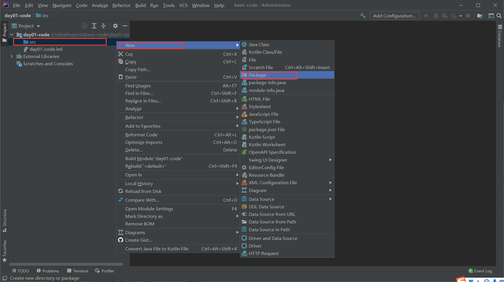
Task: Expand the Data Source submenu
Action: click(287, 199)
